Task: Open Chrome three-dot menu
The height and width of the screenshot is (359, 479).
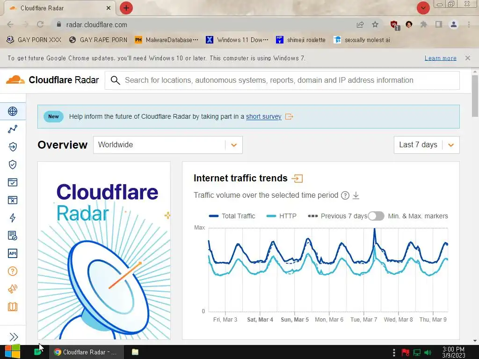Action: [x=469, y=24]
